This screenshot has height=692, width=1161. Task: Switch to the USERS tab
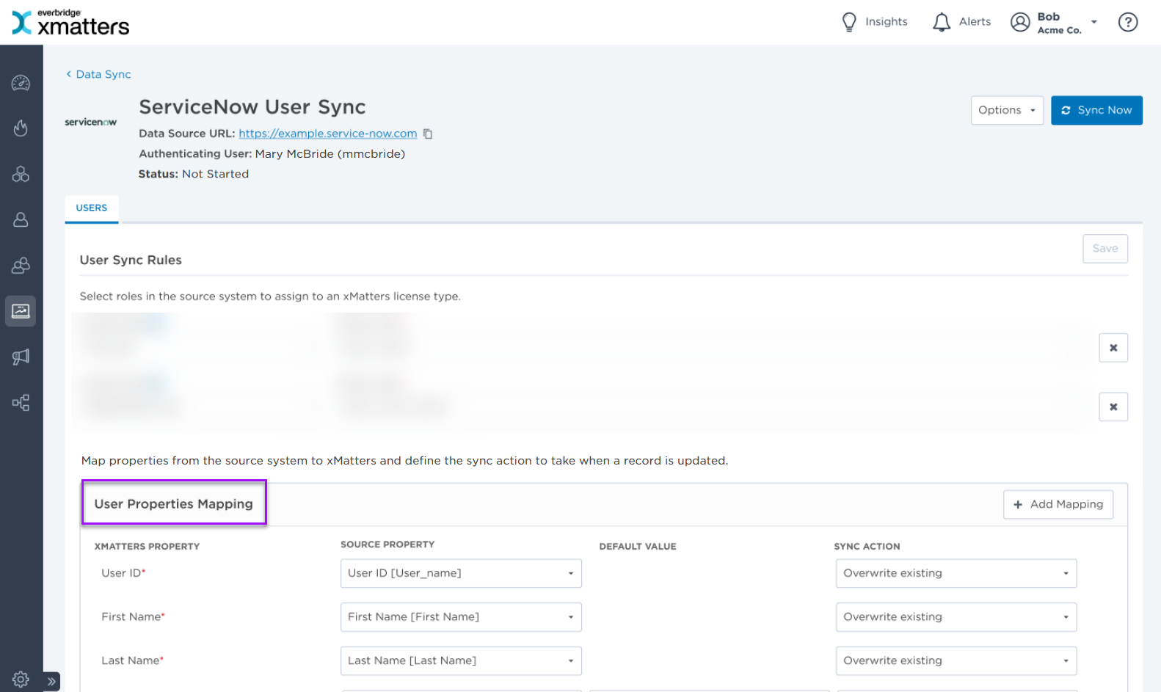[x=92, y=208]
